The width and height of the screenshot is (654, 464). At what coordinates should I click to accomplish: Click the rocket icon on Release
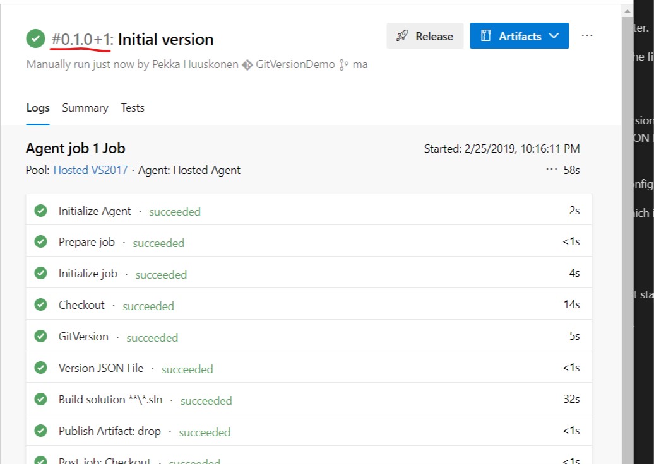tap(402, 36)
